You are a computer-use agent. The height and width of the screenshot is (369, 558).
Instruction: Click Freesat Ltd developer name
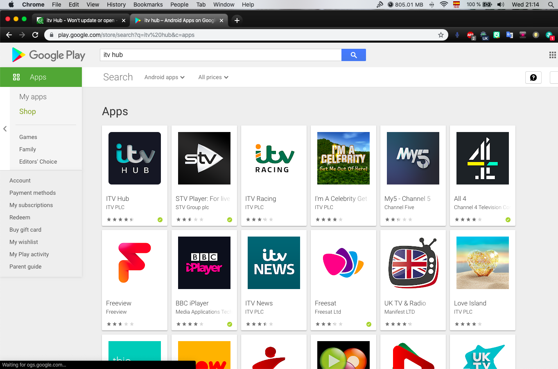tap(328, 312)
